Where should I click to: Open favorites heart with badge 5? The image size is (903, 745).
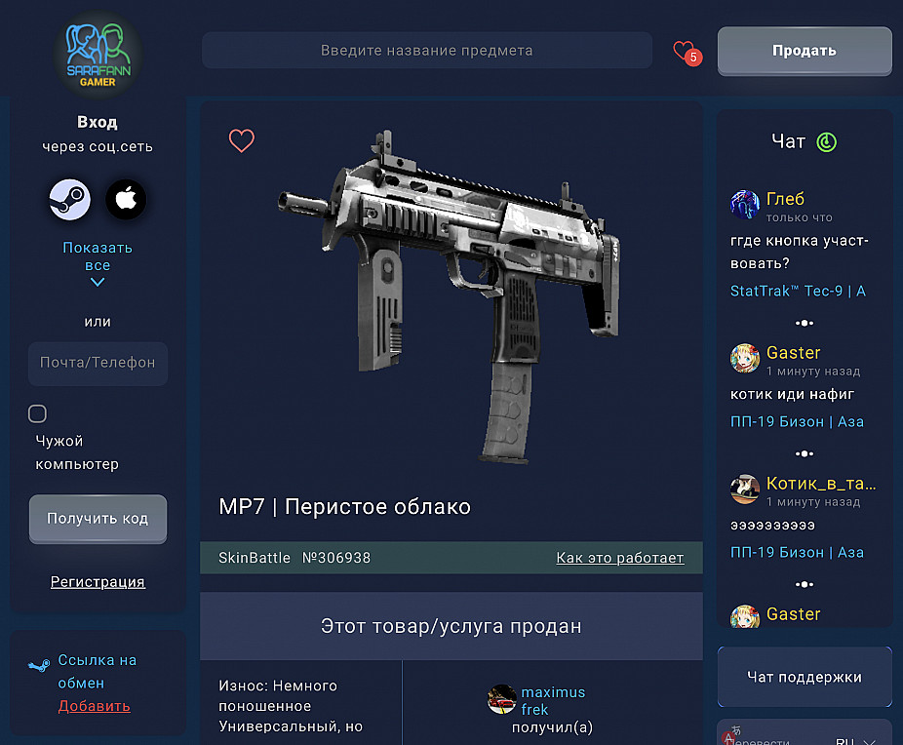[x=687, y=53]
